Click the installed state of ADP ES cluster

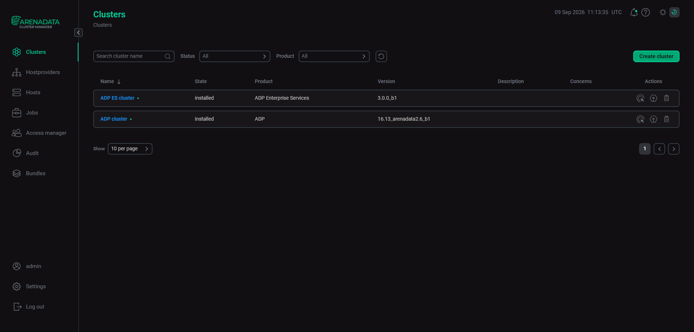[x=204, y=98]
